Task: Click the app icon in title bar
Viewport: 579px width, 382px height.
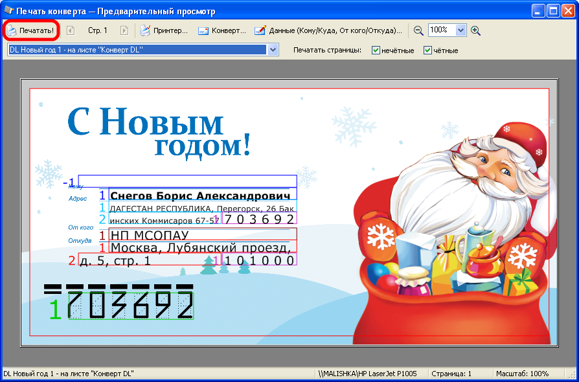Action: coord(8,11)
